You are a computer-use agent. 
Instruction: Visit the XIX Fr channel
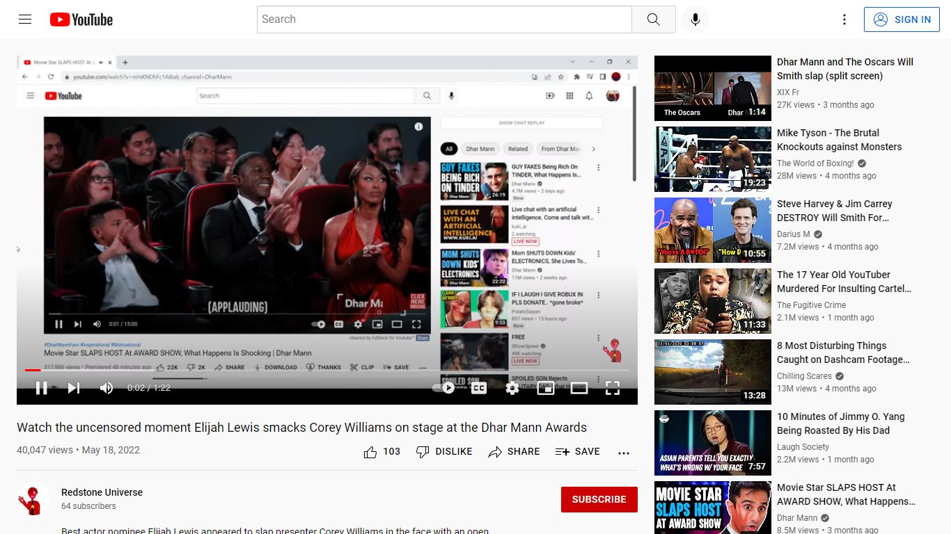coord(788,92)
